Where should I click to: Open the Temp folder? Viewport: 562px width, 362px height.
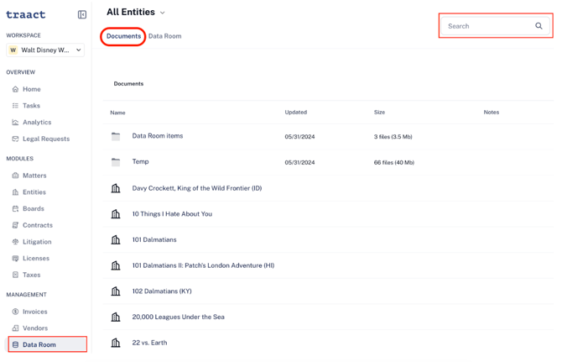coord(140,161)
